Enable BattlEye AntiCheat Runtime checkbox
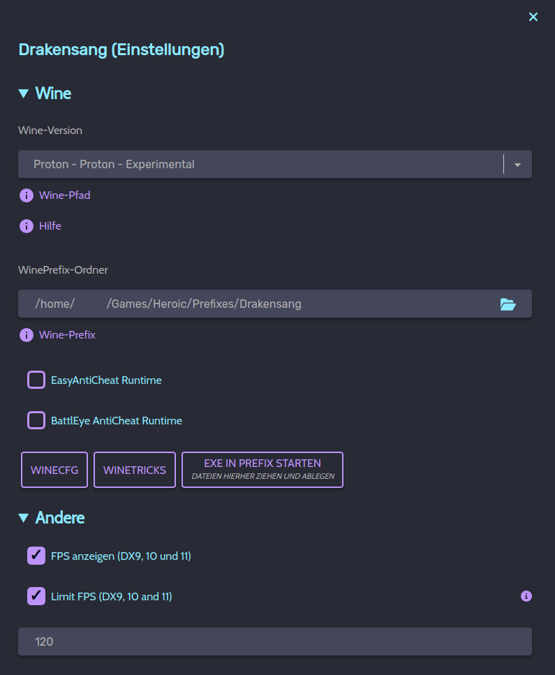The image size is (555, 675). click(36, 421)
